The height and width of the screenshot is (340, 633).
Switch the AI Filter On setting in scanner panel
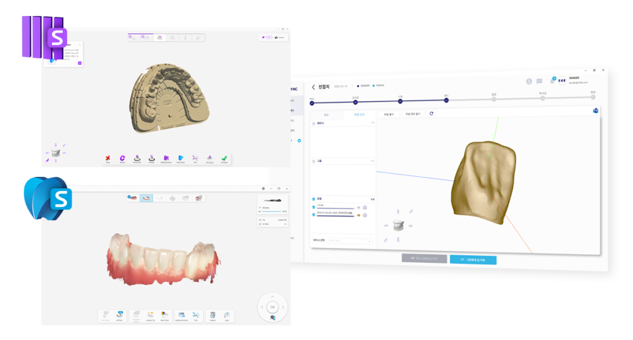tap(286, 224)
